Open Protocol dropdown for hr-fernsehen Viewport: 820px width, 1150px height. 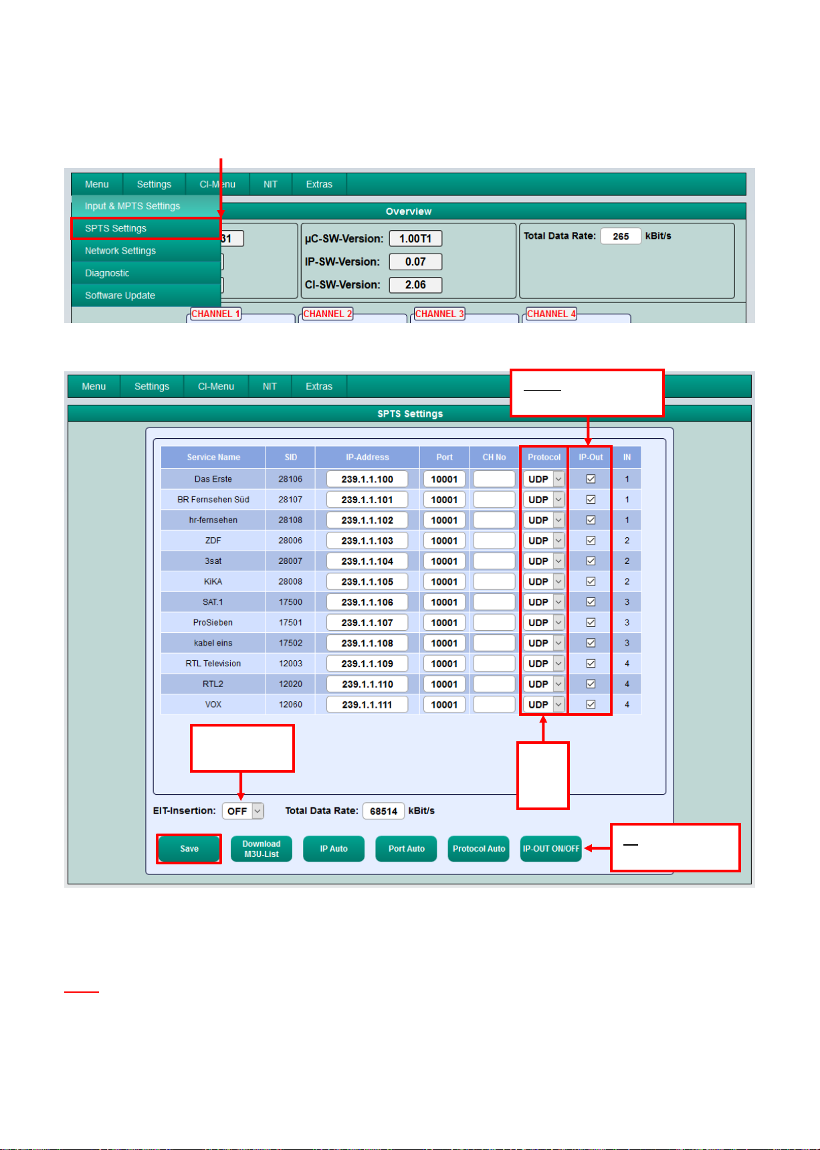coord(544,520)
